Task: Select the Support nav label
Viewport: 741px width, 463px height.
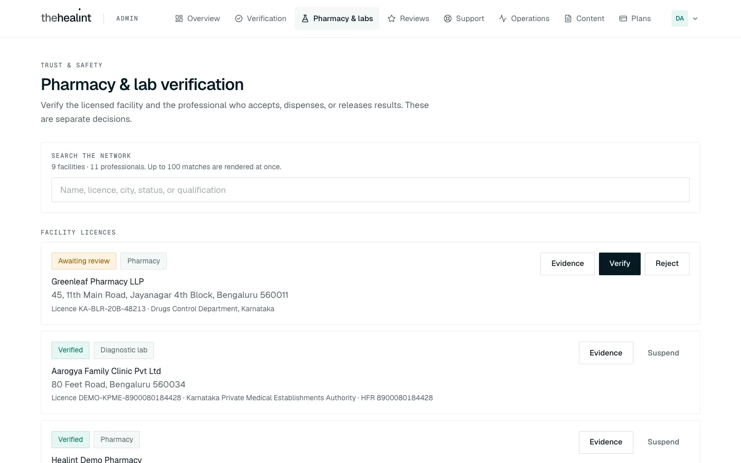Action: (x=470, y=19)
